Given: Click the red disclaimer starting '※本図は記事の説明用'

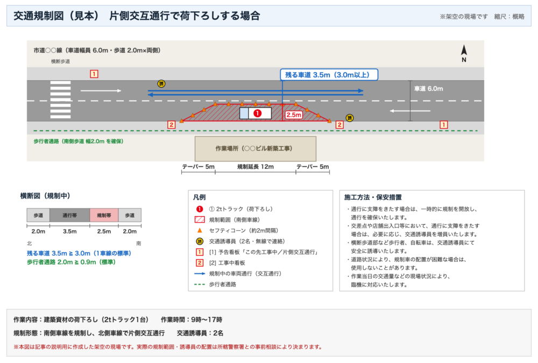Looking at the screenshot, I should [168, 347].
